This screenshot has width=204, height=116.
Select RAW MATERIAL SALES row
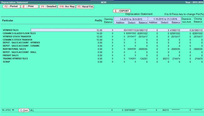tap(102, 49)
